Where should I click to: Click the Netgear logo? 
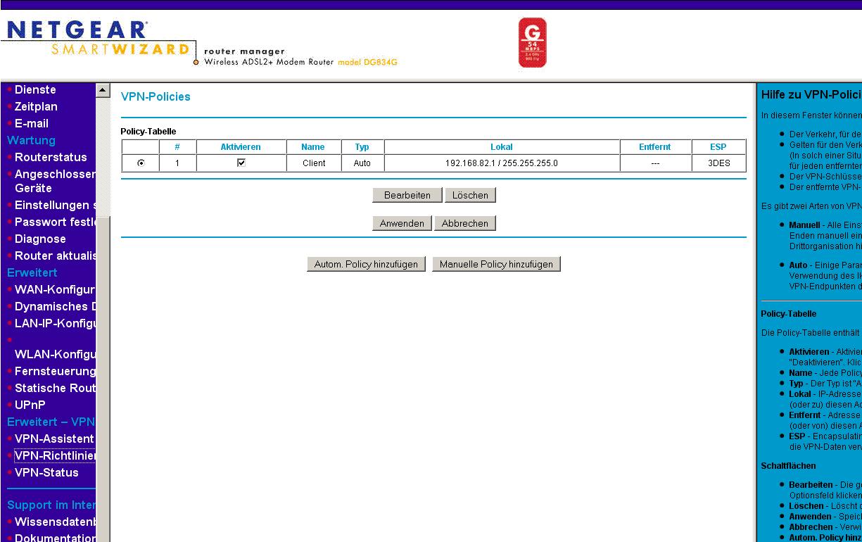[76, 30]
